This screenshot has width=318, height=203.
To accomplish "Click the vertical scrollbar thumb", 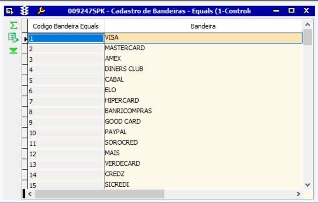I will pyautogui.click(x=307, y=37).
